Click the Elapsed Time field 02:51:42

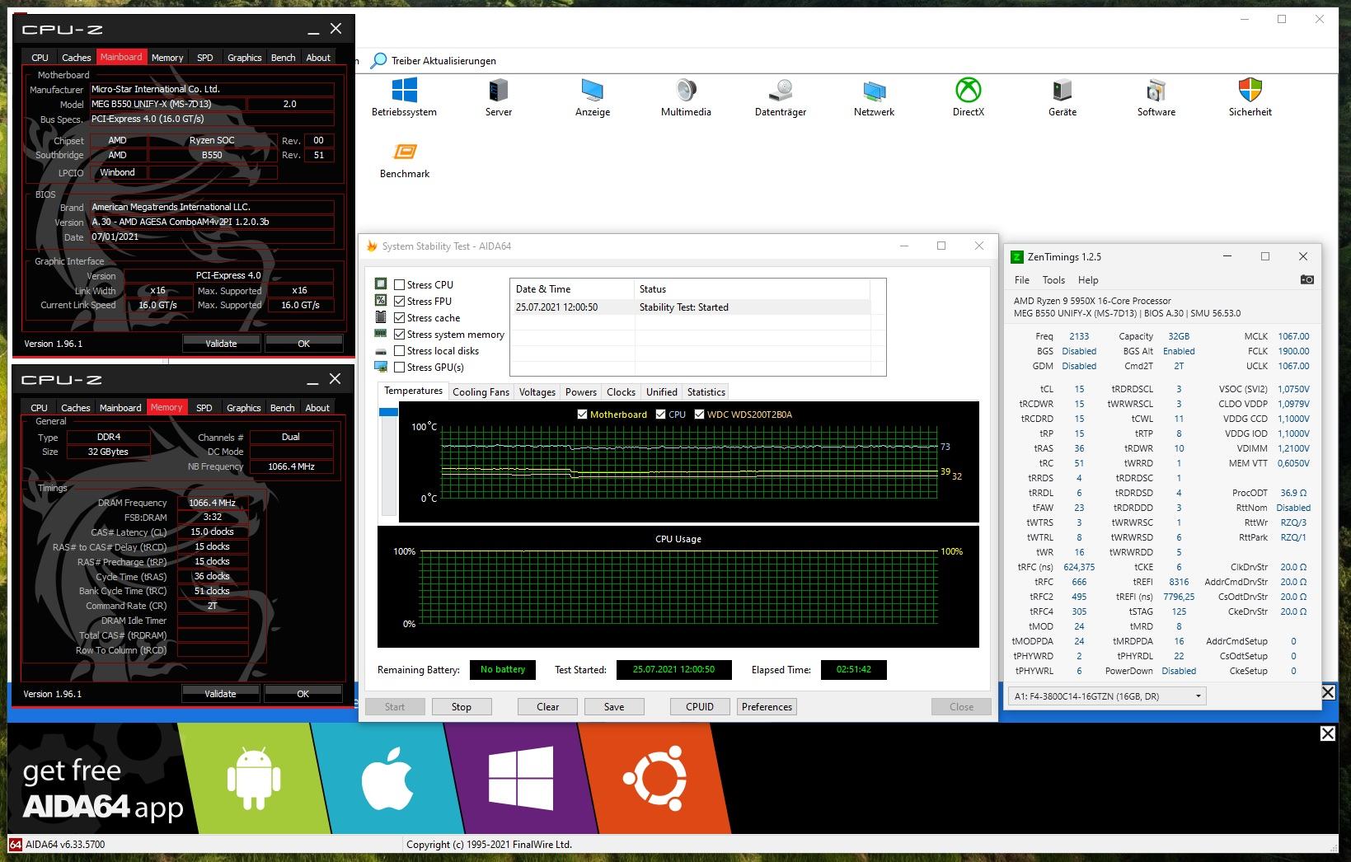(x=853, y=669)
